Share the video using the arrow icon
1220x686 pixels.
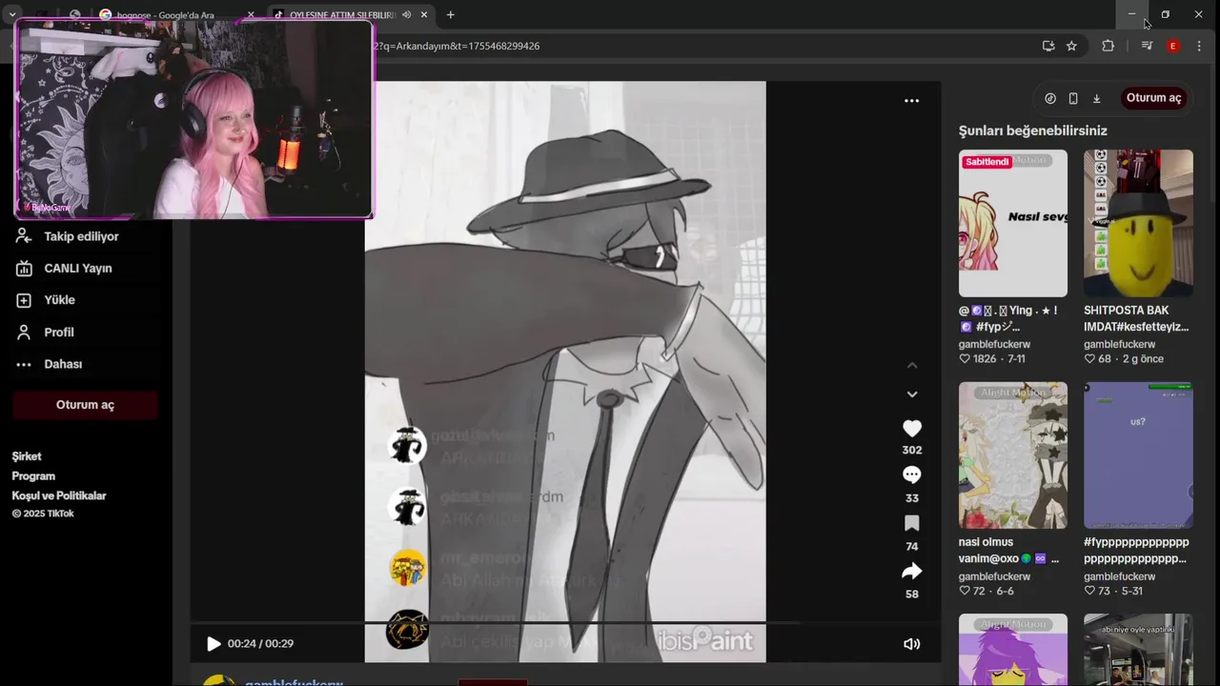[x=911, y=571]
